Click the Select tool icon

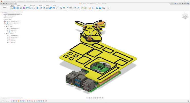click(108, 8)
